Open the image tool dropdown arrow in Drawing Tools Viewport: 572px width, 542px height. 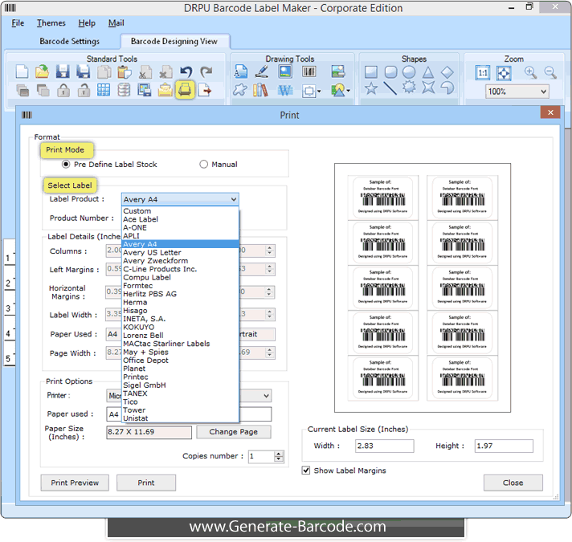[349, 91]
